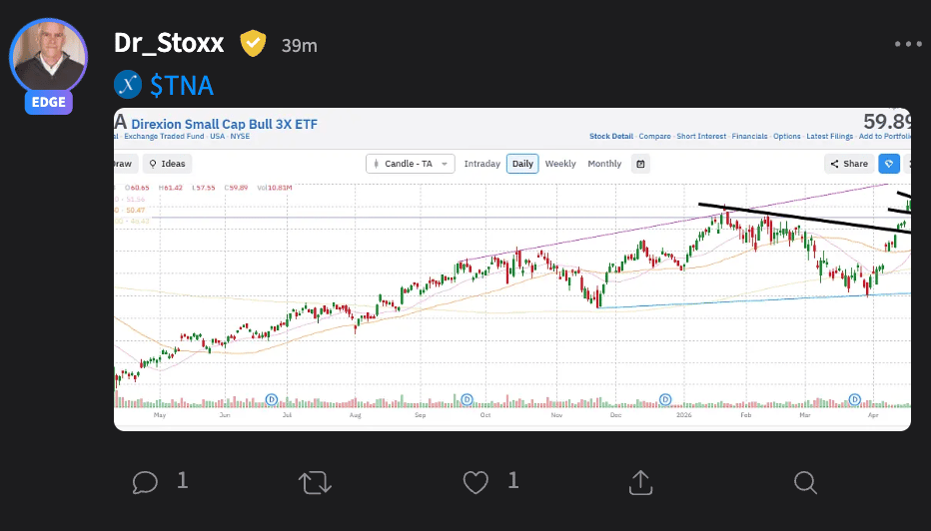Open the TNA chart image
The image size is (931, 531).
coord(511,269)
